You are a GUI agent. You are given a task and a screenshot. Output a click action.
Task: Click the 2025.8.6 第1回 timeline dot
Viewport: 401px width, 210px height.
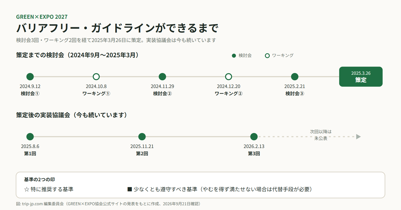click(30, 137)
